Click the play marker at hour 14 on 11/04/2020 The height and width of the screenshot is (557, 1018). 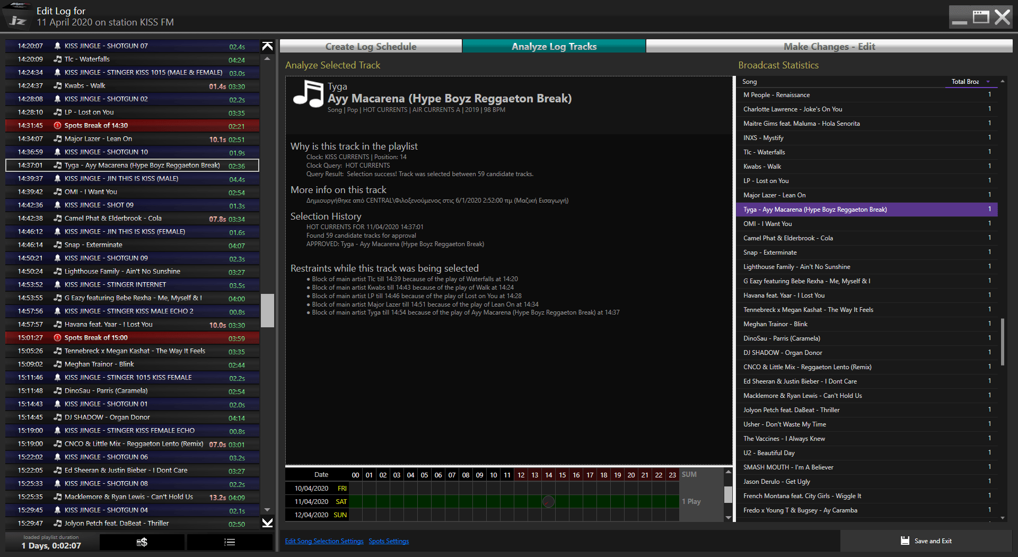[x=549, y=501]
